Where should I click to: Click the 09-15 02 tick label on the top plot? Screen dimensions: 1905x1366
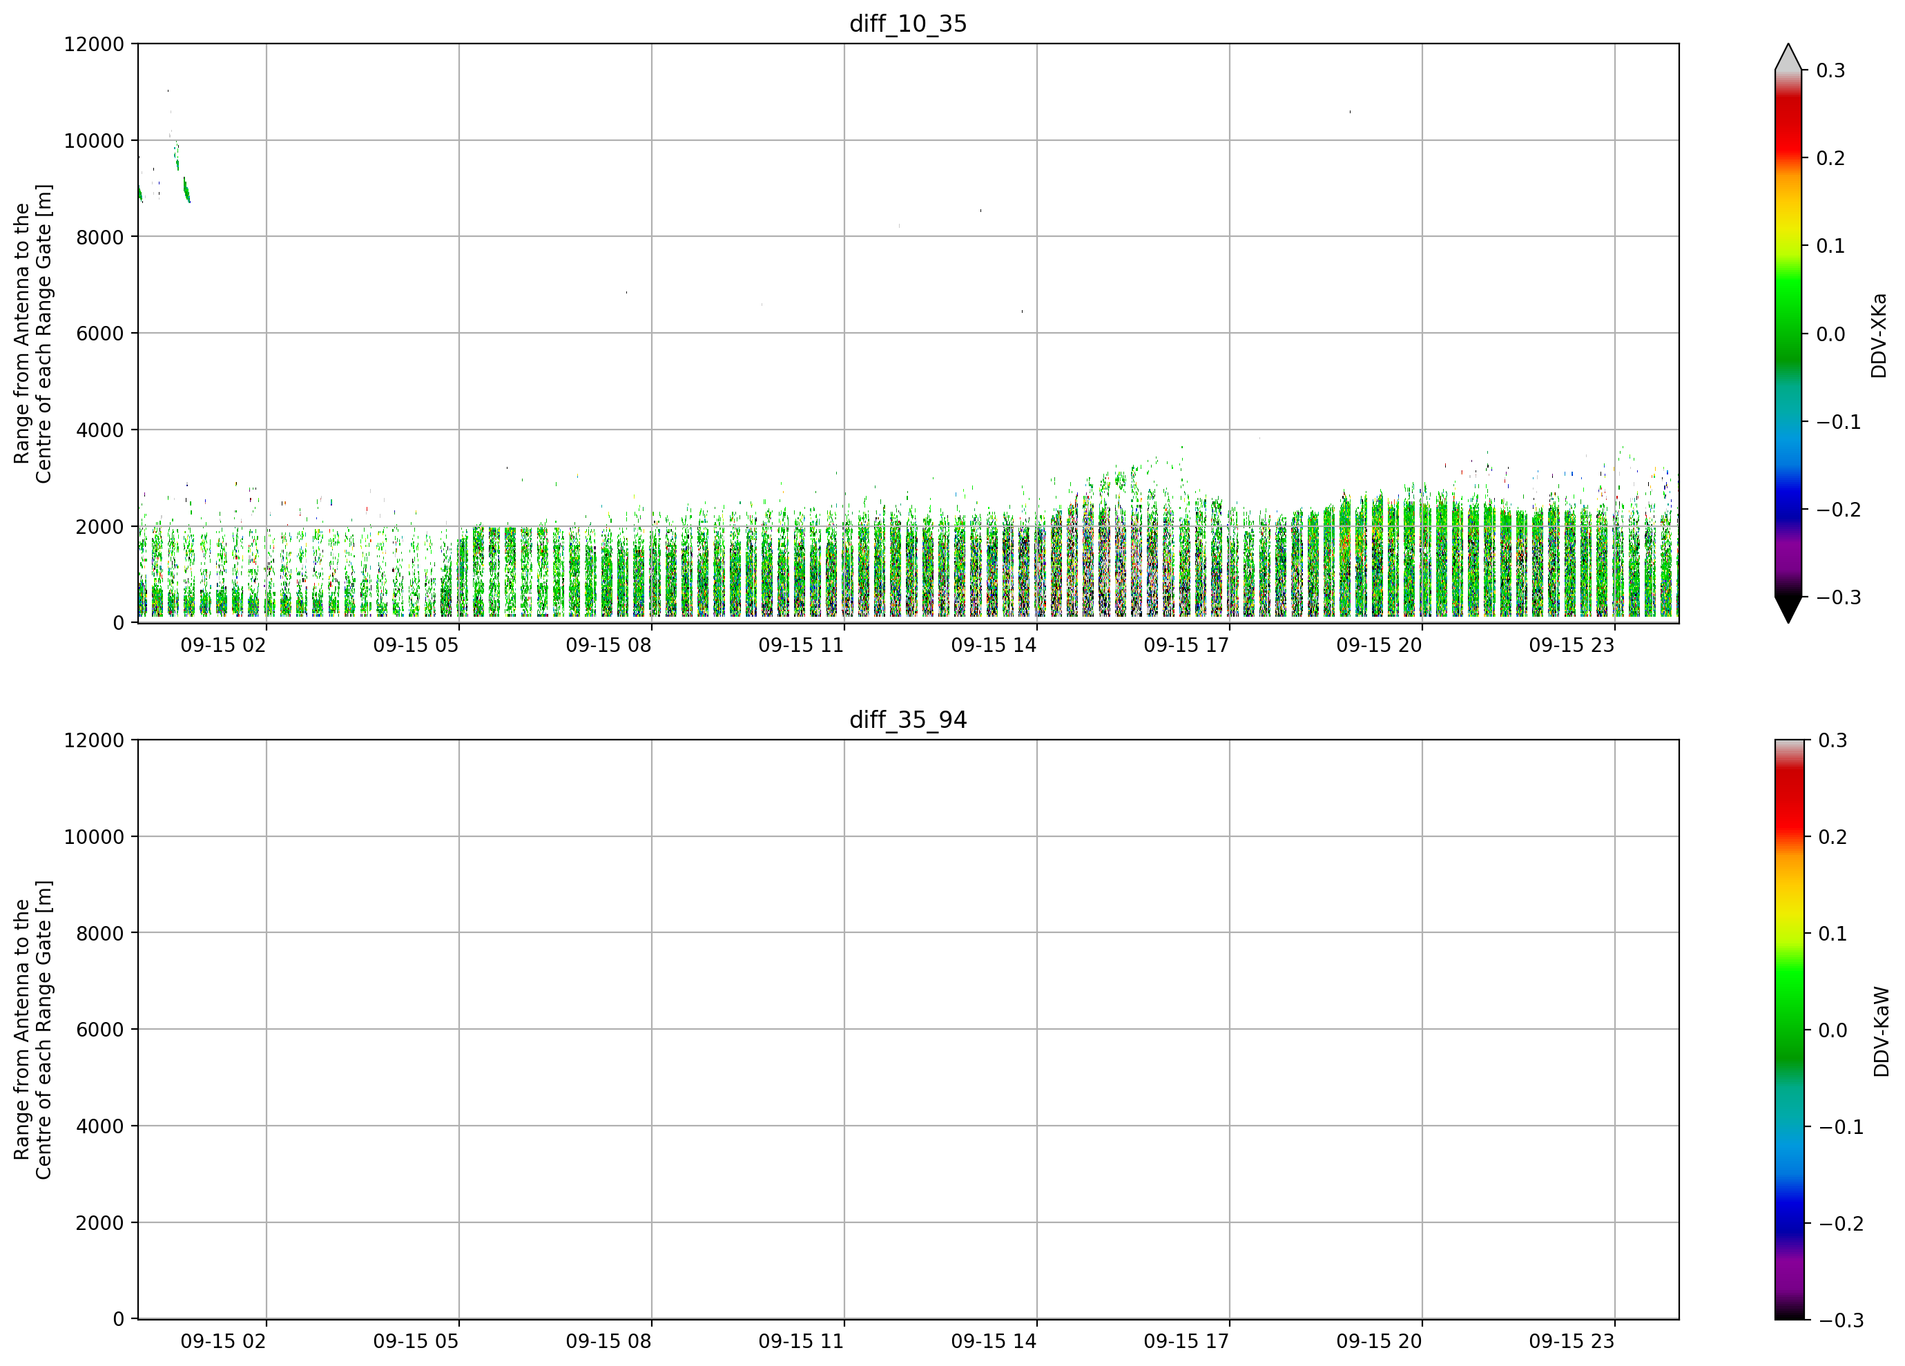click(x=222, y=645)
